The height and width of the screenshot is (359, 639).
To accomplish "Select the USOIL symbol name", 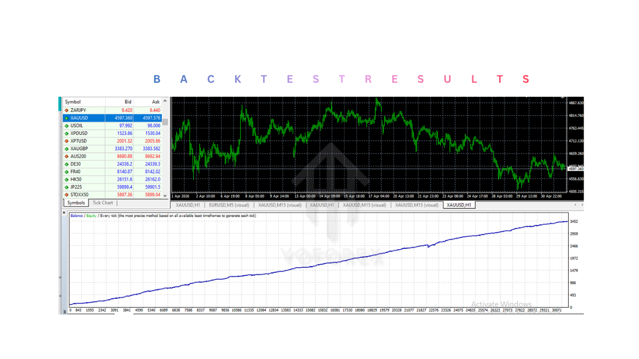I will tap(77, 126).
